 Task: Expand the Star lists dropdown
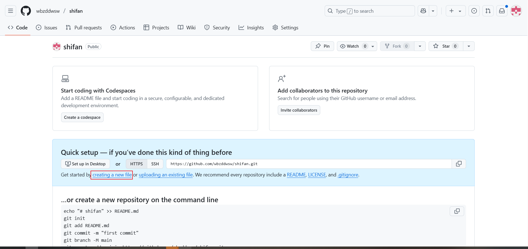(469, 46)
